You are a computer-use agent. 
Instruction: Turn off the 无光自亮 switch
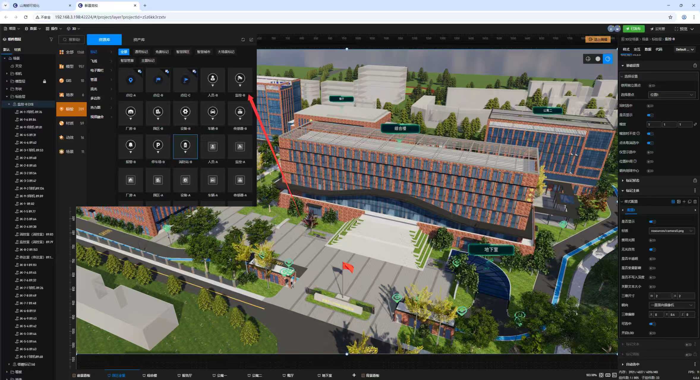tap(652, 249)
